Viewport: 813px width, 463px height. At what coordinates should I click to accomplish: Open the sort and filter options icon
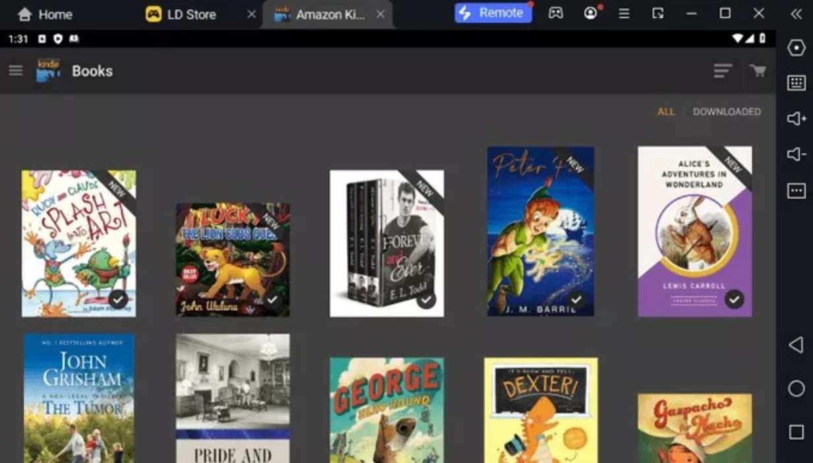tap(723, 71)
